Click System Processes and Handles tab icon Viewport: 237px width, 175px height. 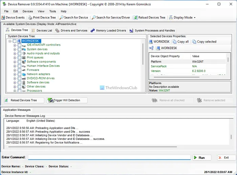coord(131,31)
